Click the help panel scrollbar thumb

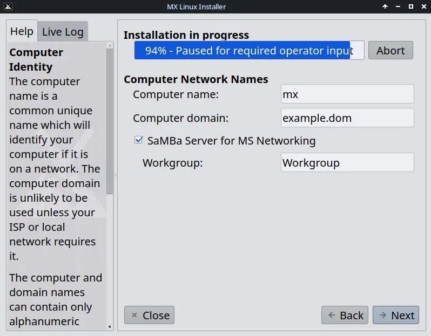tap(110, 121)
